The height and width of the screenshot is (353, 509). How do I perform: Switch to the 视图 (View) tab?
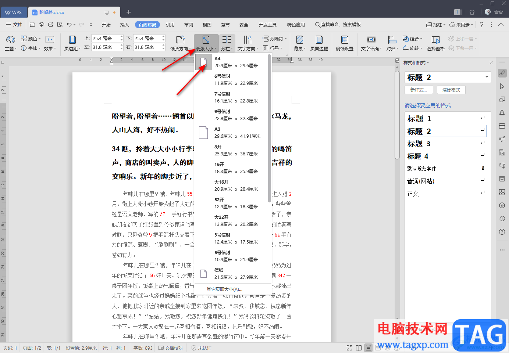[207, 25]
